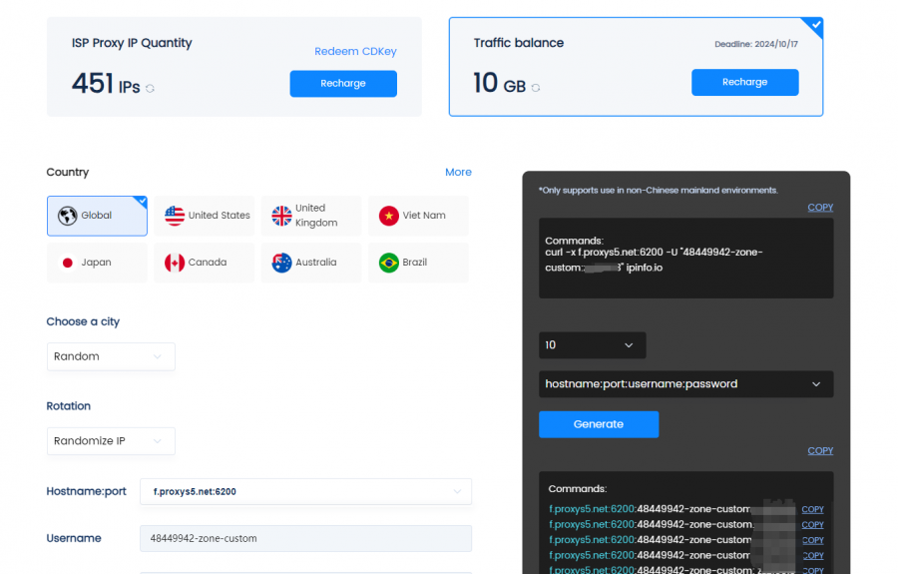The image size is (898, 574).
Task: Choose Canada country option
Action: 204,263
